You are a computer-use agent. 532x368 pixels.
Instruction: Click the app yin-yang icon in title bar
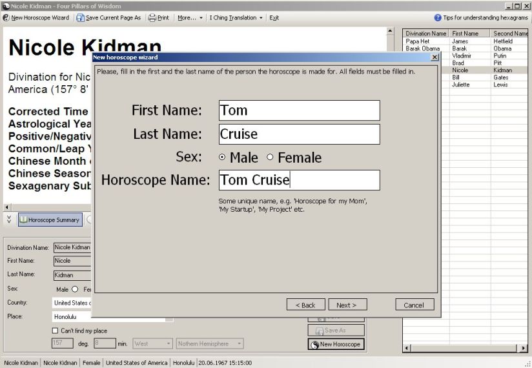pos(6,6)
